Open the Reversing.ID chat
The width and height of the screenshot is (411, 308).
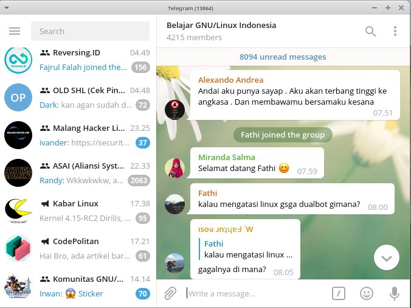pyautogui.click(x=78, y=60)
